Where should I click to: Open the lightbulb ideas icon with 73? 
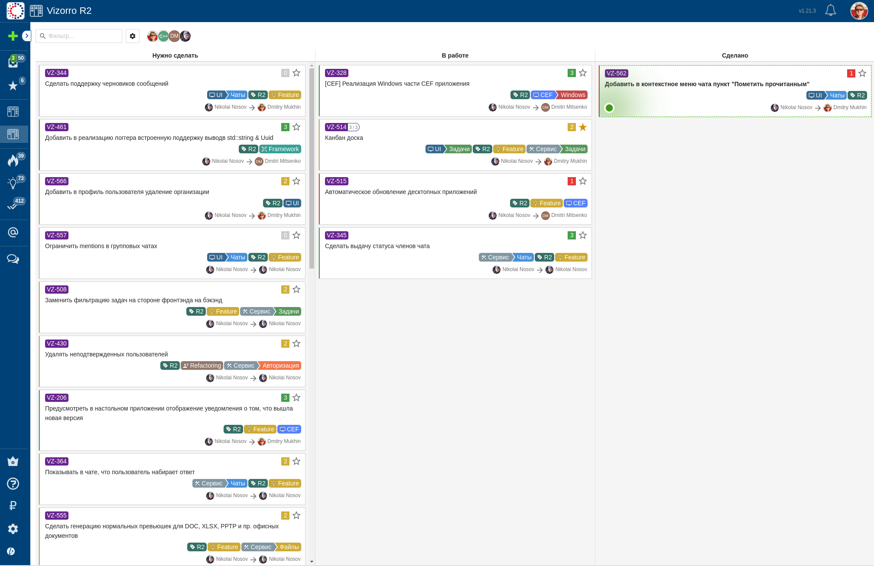(13, 183)
